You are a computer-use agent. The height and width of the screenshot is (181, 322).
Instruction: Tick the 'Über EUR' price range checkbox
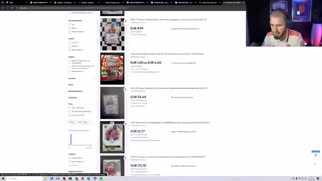[x=69, y=115]
